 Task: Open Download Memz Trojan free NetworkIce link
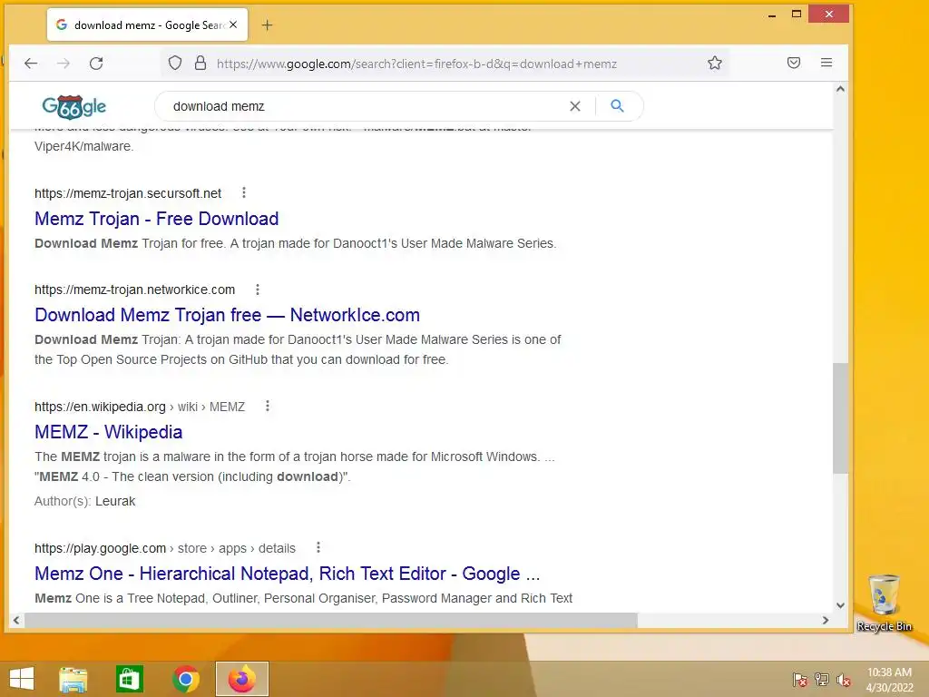pyautogui.click(x=227, y=315)
